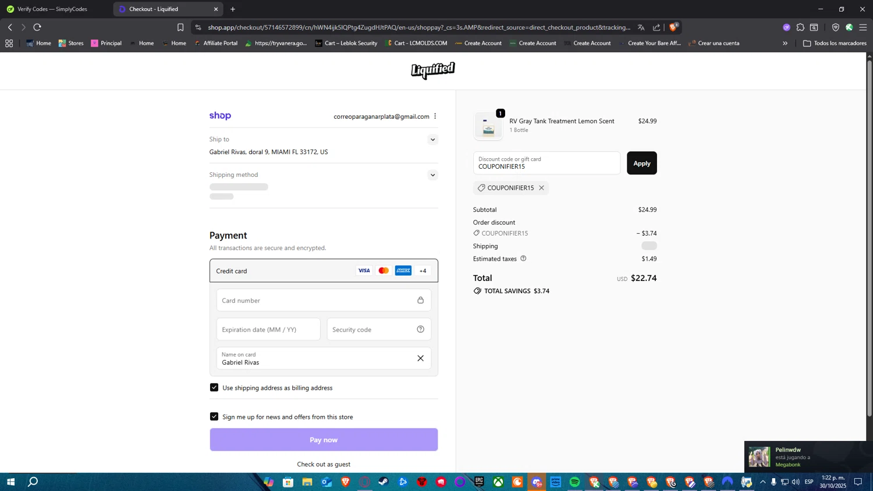Open the Windows notification center
Image resolution: width=873 pixels, height=491 pixels.
point(858,482)
